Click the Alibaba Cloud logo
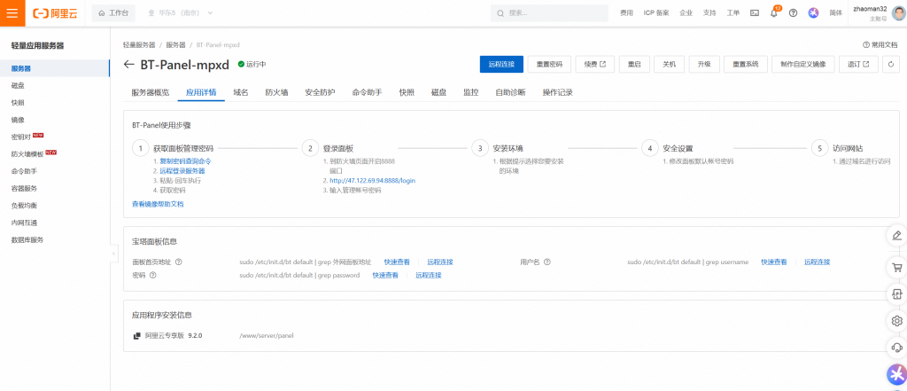The width and height of the screenshot is (907, 391). coord(55,12)
